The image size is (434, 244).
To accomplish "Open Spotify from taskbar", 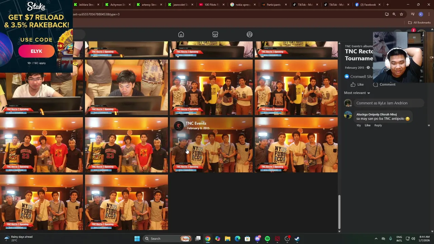I will (x=267, y=239).
